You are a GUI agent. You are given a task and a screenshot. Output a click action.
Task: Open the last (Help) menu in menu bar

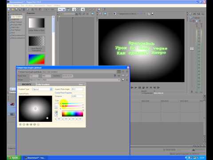pyautogui.click(x=57, y=5)
